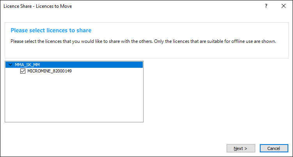Click the empty area inside the licence list
The width and height of the screenshot is (293, 157).
tap(74, 97)
